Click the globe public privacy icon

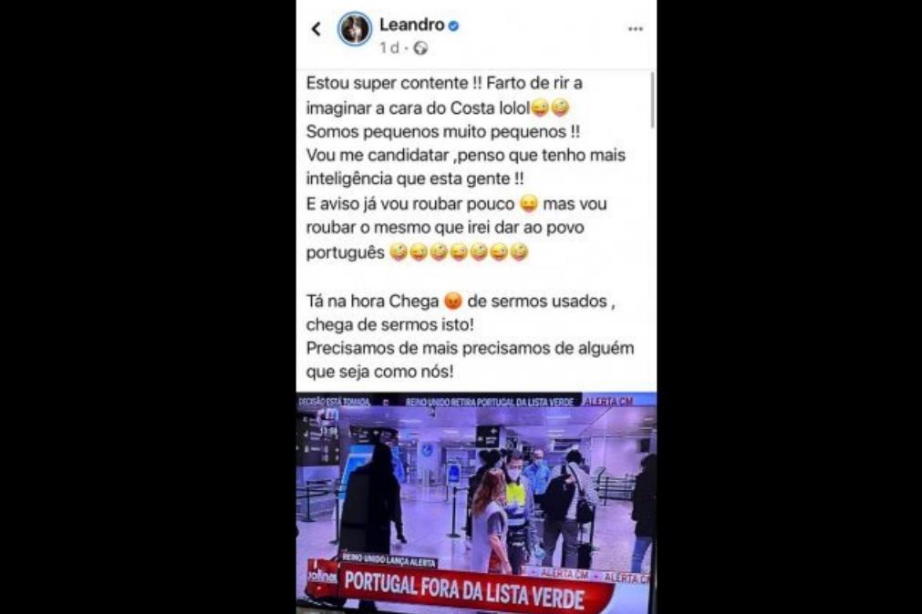pos(420,48)
